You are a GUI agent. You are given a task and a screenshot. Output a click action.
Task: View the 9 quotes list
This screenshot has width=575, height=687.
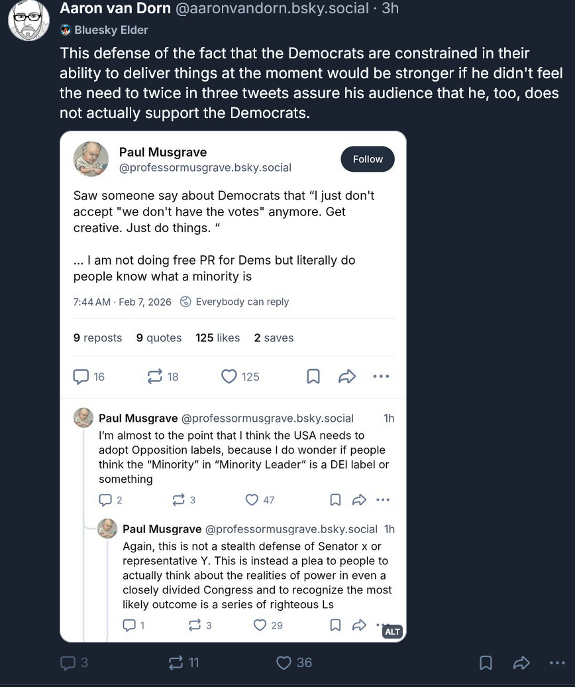(x=159, y=338)
